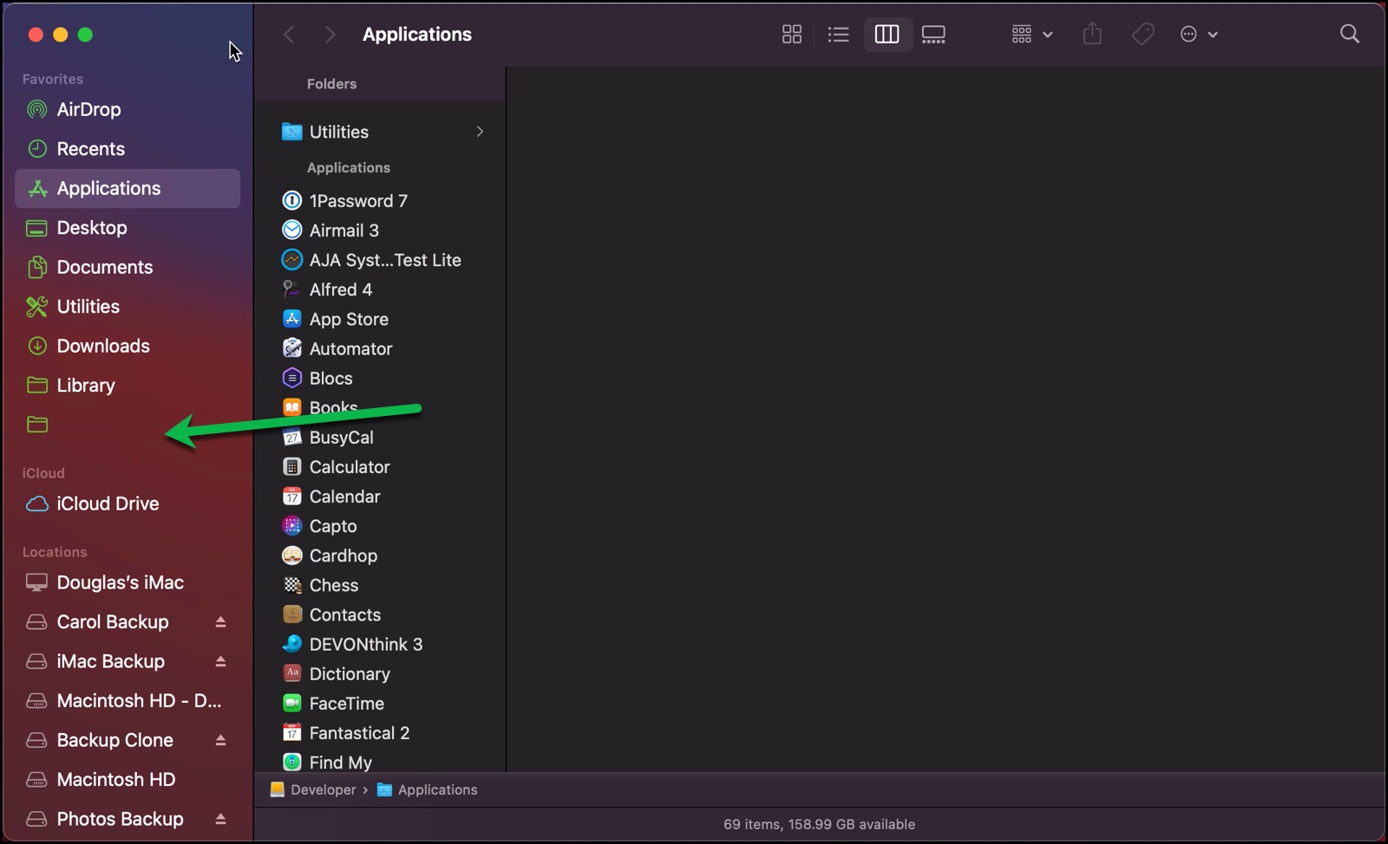This screenshot has width=1388, height=844.
Task: Click the Share toolbar icon
Action: click(x=1092, y=34)
